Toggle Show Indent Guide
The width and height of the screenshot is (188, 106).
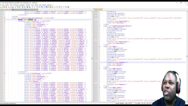point(46,7)
